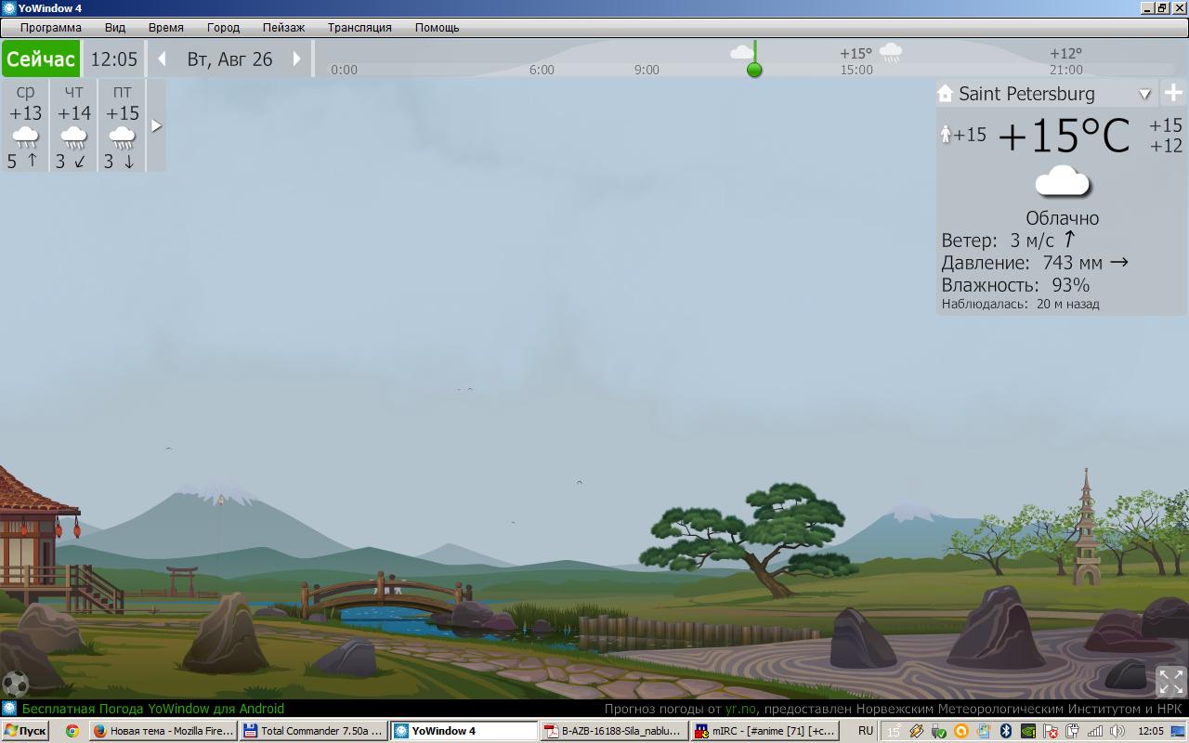Switch input language via RU indicator
The image size is (1189, 743).
(865, 731)
